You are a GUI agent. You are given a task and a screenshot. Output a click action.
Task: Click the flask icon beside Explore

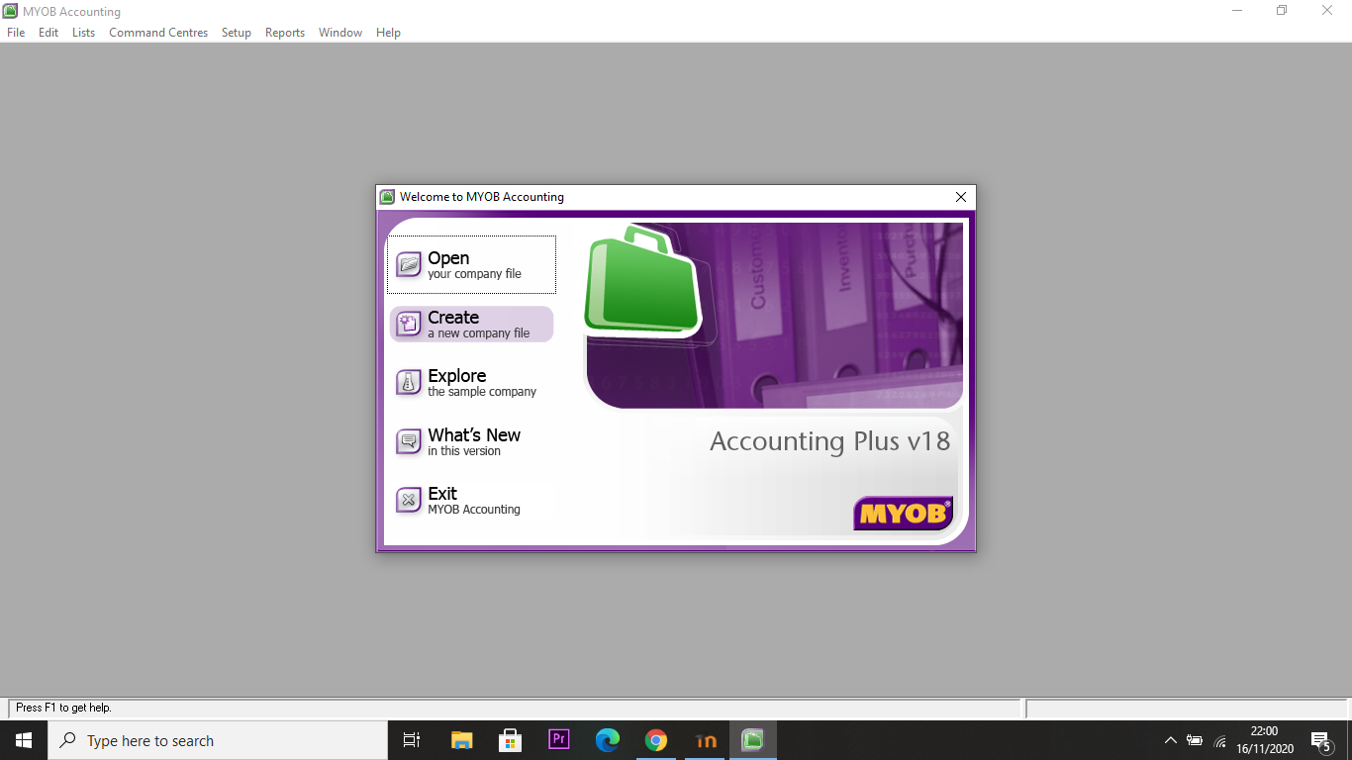tap(409, 382)
